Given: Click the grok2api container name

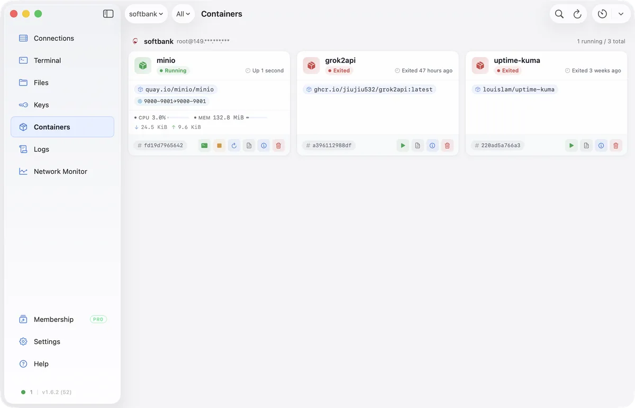Looking at the screenshot, I should (x=340, y=60).
